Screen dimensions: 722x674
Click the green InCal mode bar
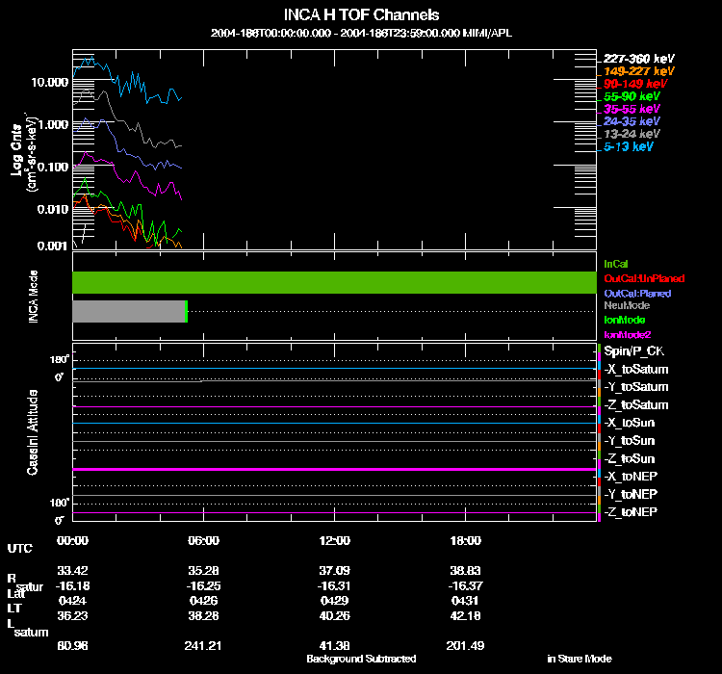[x=334, y=282]
